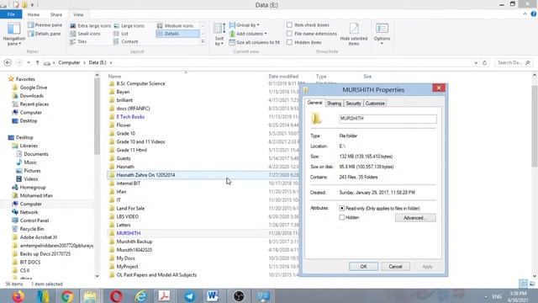Click OK in MURSHITH Properties
Image resolution: width=538 pixels, height=303 pixels.
363,267
